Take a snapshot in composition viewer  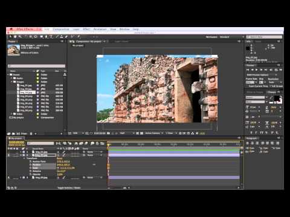click(108, 133)
